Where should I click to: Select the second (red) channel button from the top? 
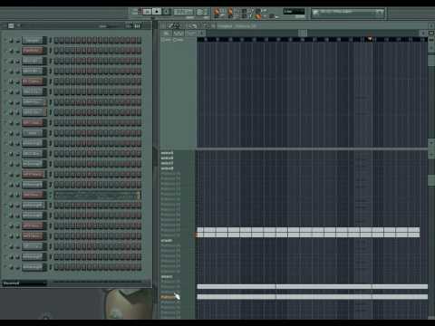[34, 51]
